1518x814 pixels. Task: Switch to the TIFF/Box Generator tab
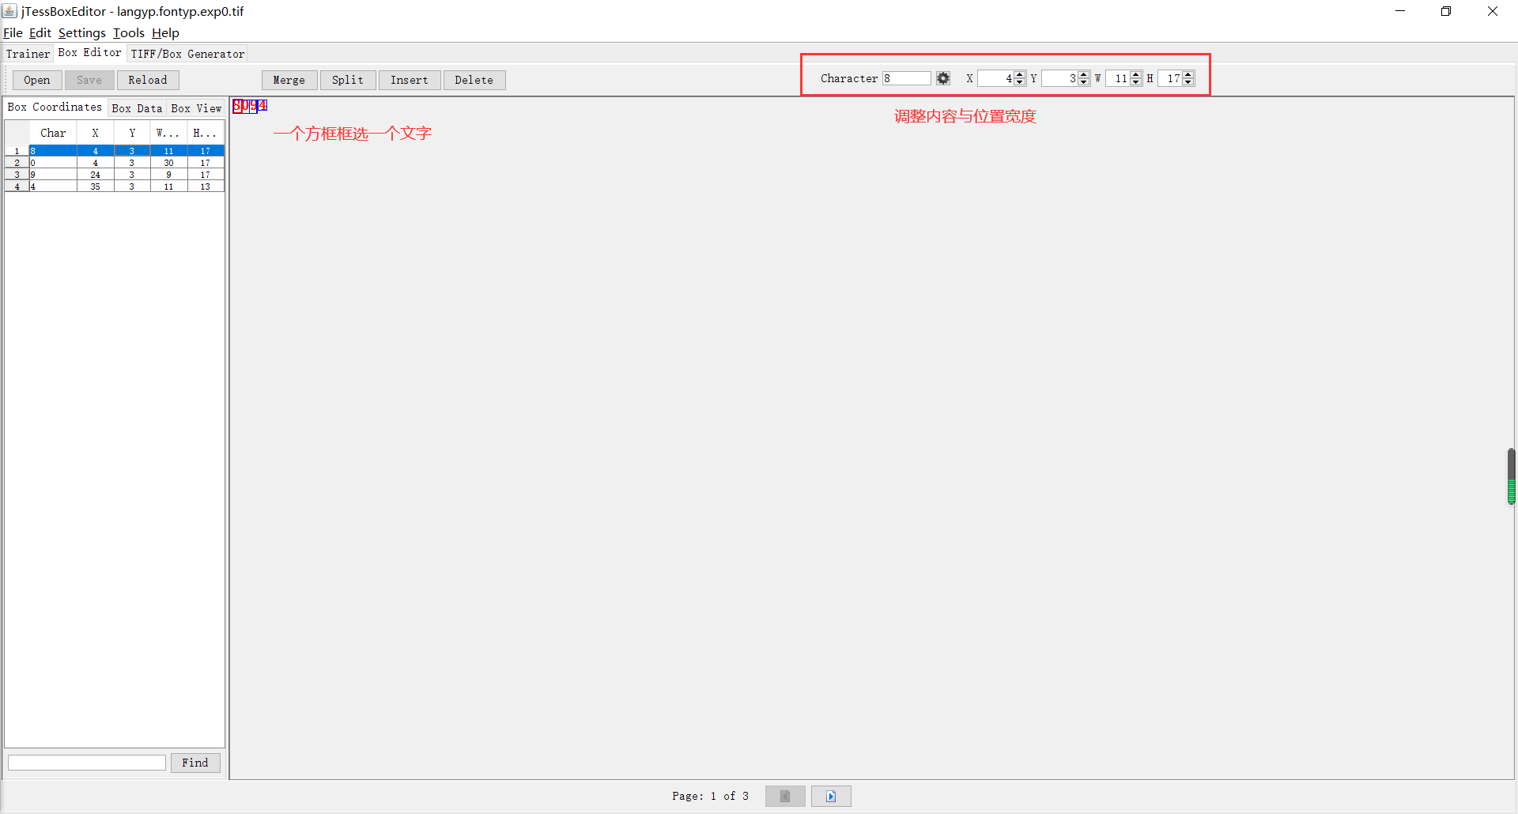click(x=187, y=54)
